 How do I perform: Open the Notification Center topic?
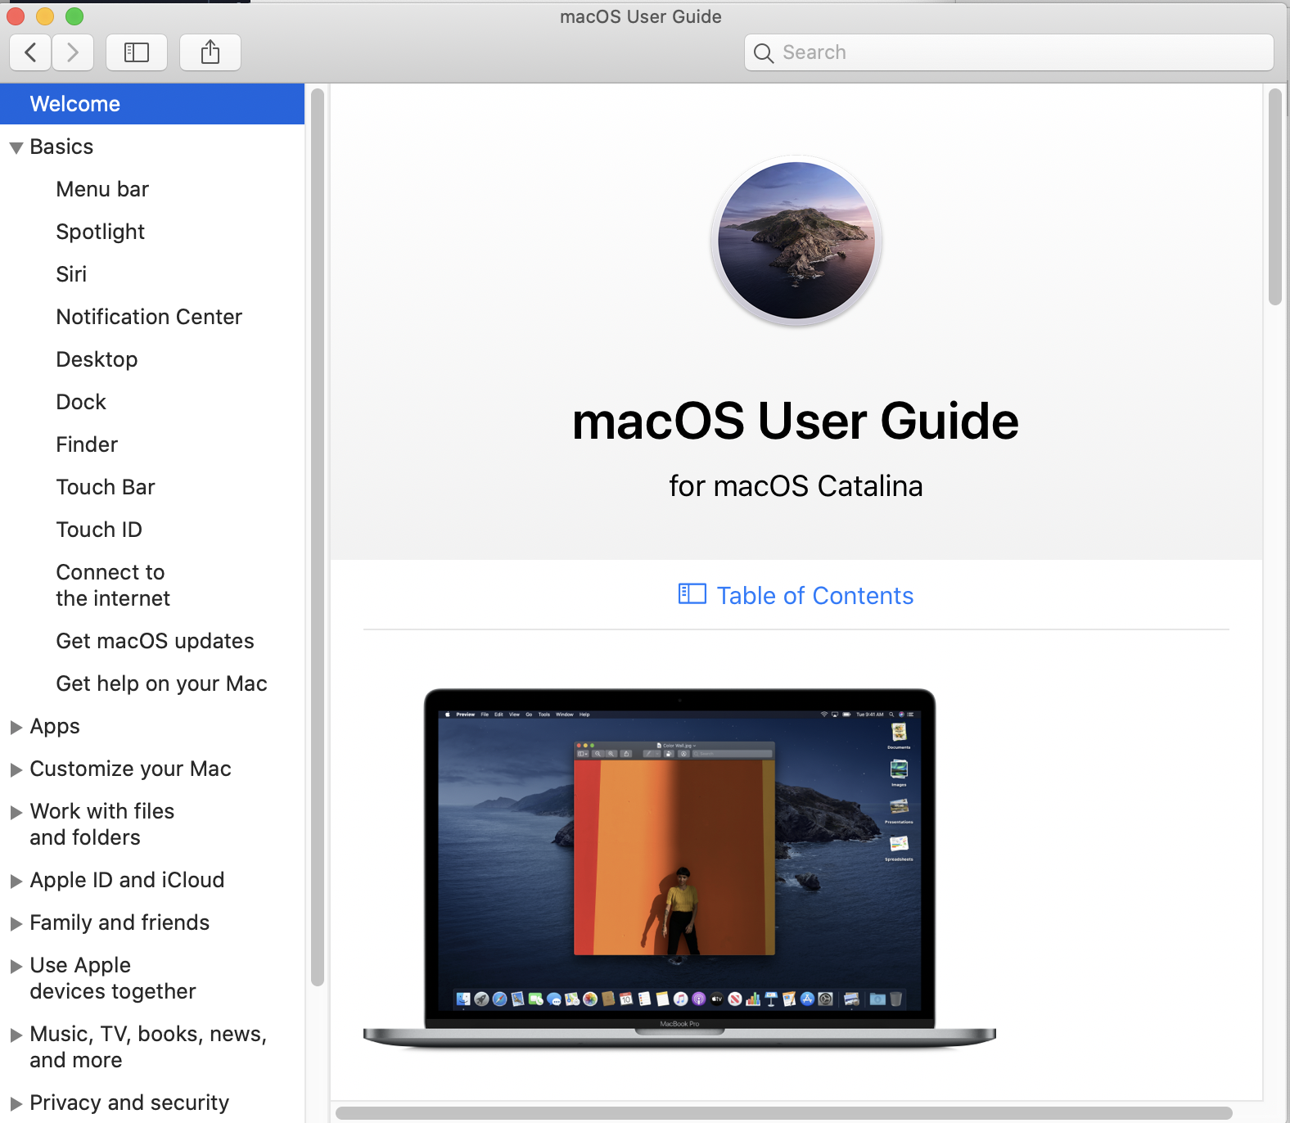tap(149, 317)
